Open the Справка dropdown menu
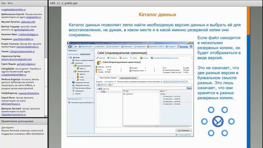263x148 pixels. pyautogui.click(x=171, y=46)
